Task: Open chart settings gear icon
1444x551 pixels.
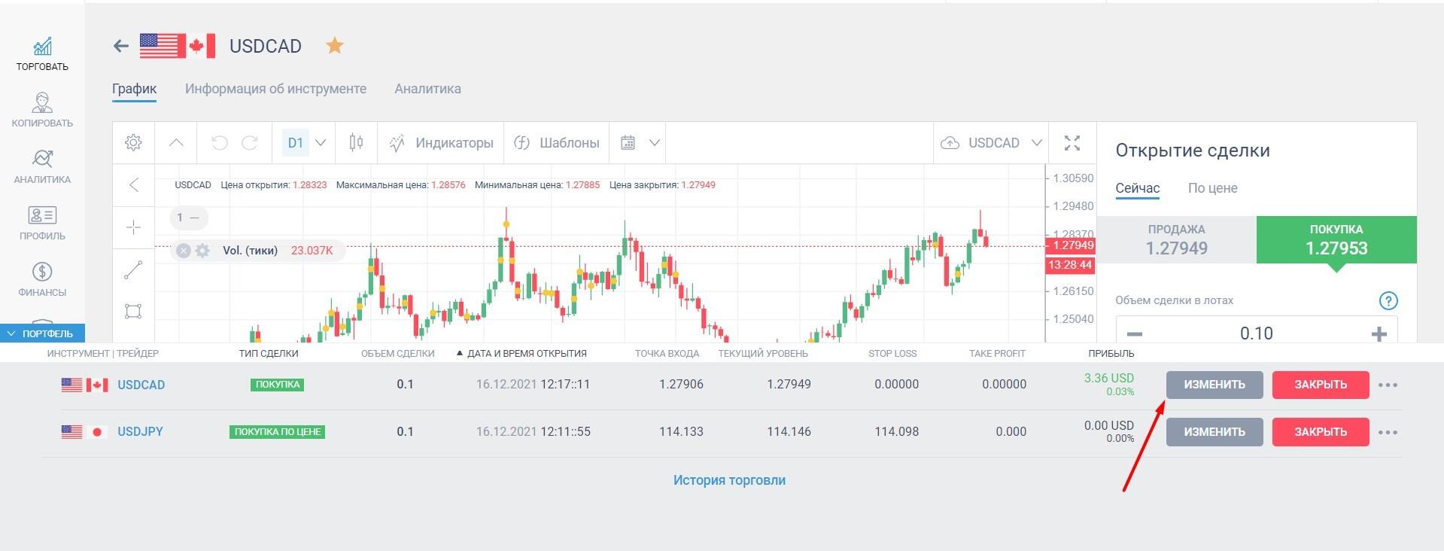Action: click(x=133, y=143)
